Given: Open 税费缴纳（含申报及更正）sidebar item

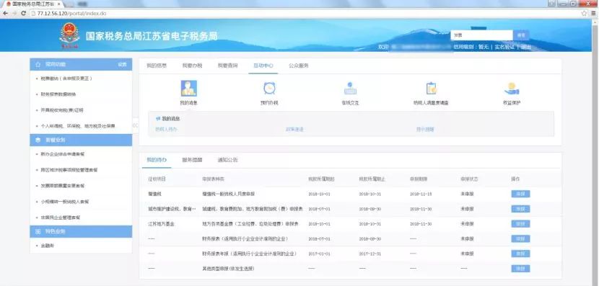Looking at the screenshot, I should click(x=66, y=79).
